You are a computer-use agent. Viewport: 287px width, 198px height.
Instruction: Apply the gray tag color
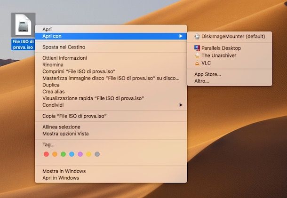coord(97,154)
